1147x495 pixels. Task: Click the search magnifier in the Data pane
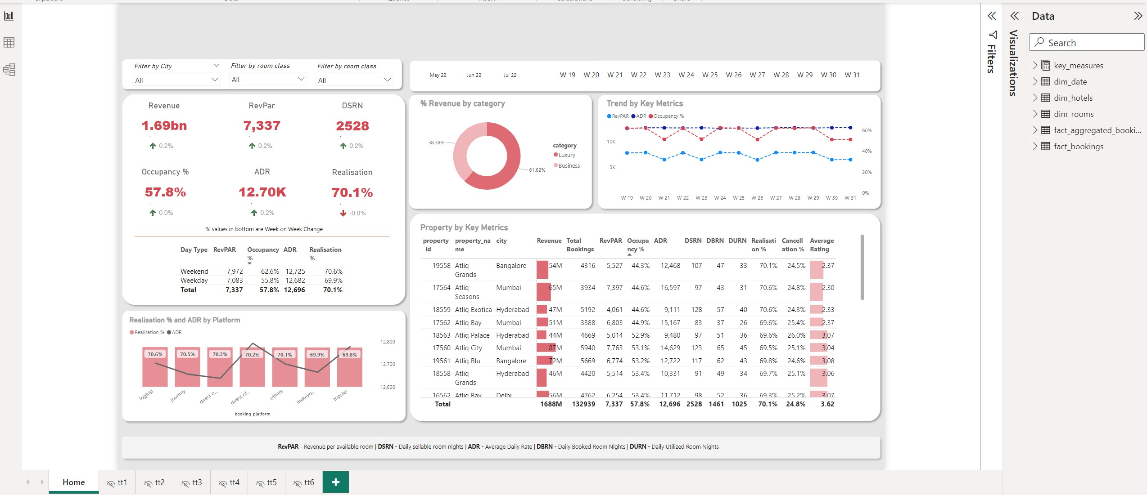pyautogui.click(x=1039, y=42)
